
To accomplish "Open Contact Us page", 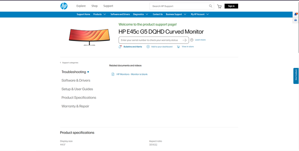I will (x=158, y=14).
